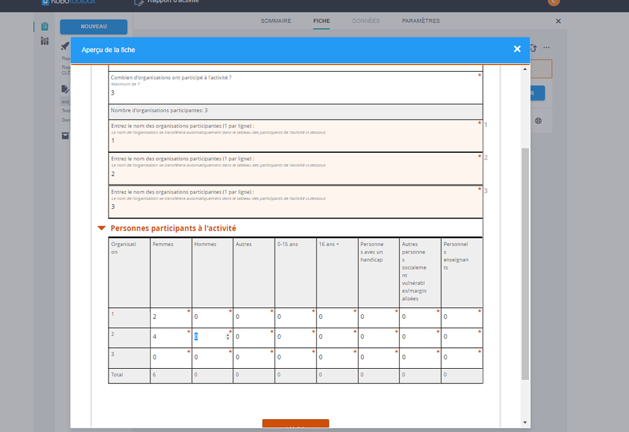This screenshot has width=629, height=432.
Task: Close the Aperçu de la fiche preview
Action: (517, 49)
